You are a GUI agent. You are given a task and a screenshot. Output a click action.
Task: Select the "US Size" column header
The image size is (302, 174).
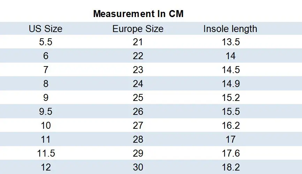coord(46,29)
